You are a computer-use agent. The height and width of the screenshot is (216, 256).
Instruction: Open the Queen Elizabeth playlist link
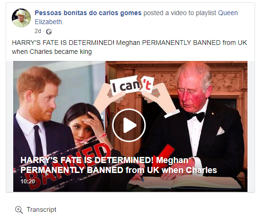(136, 17)
